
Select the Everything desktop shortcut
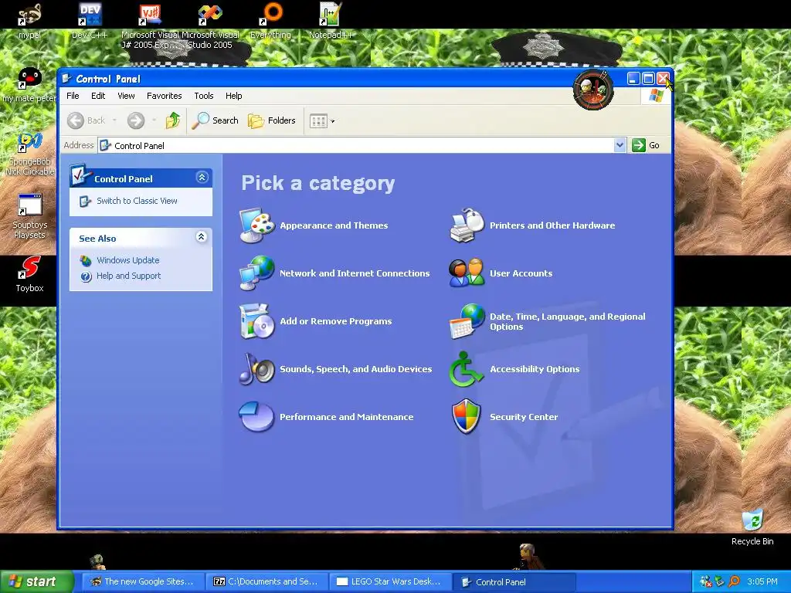[x=271, y=21]
